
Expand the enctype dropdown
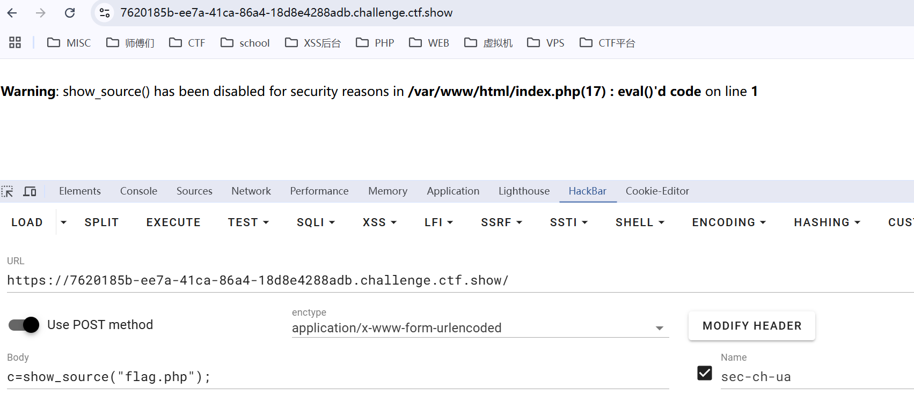coord(660,328)
